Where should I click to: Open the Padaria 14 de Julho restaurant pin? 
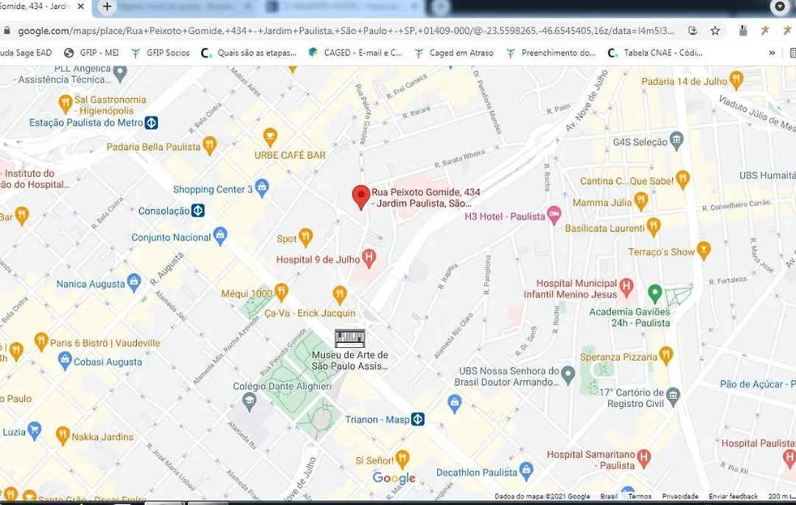[736, 80]
